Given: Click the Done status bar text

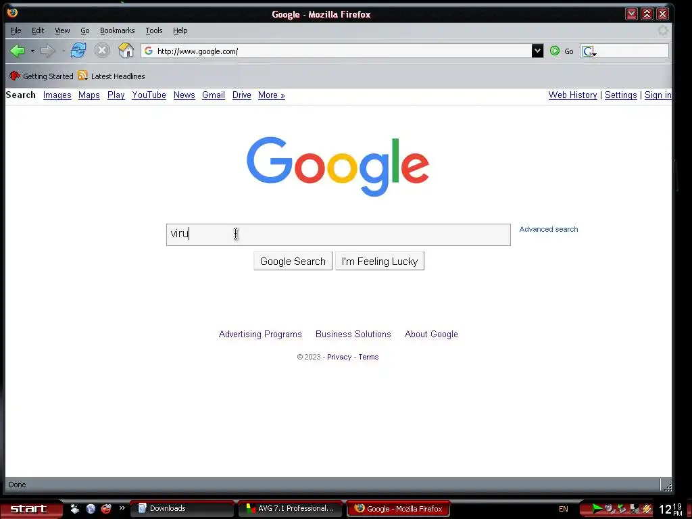Looking at the screenshot, I should pos(17,485).
